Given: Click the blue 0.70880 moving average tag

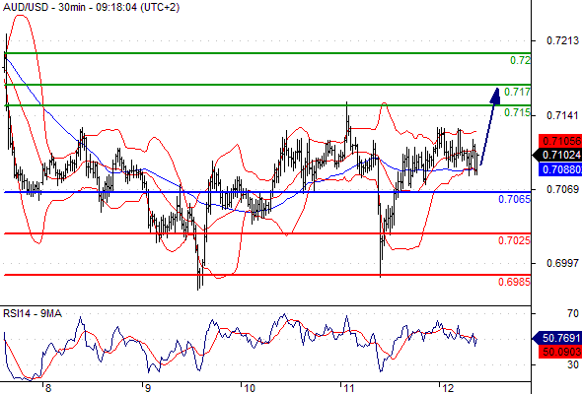Looking at the screenshot, I should [560, 169].
